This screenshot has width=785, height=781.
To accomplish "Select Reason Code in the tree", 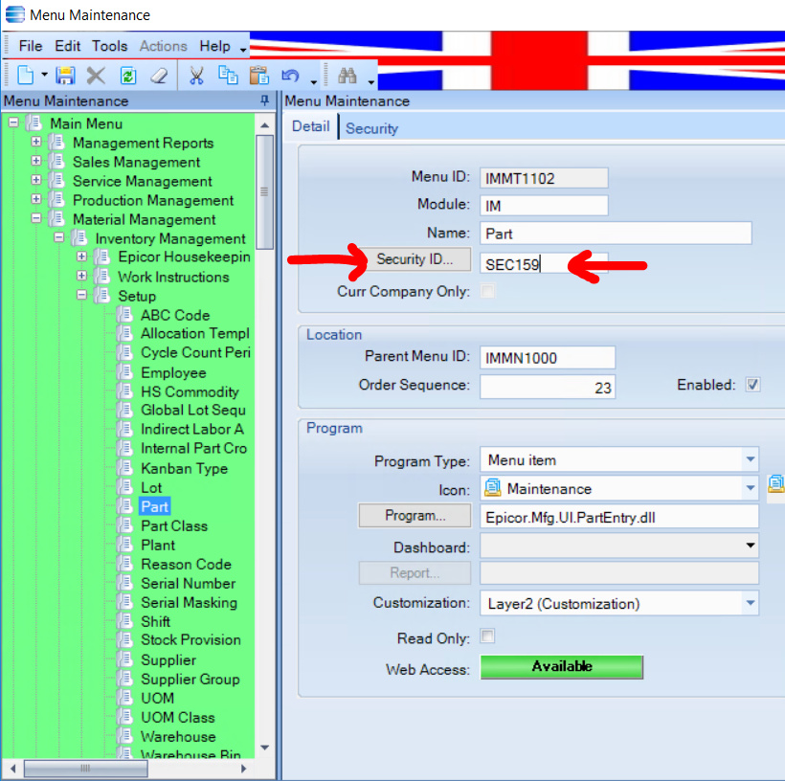I will [186, 565].
